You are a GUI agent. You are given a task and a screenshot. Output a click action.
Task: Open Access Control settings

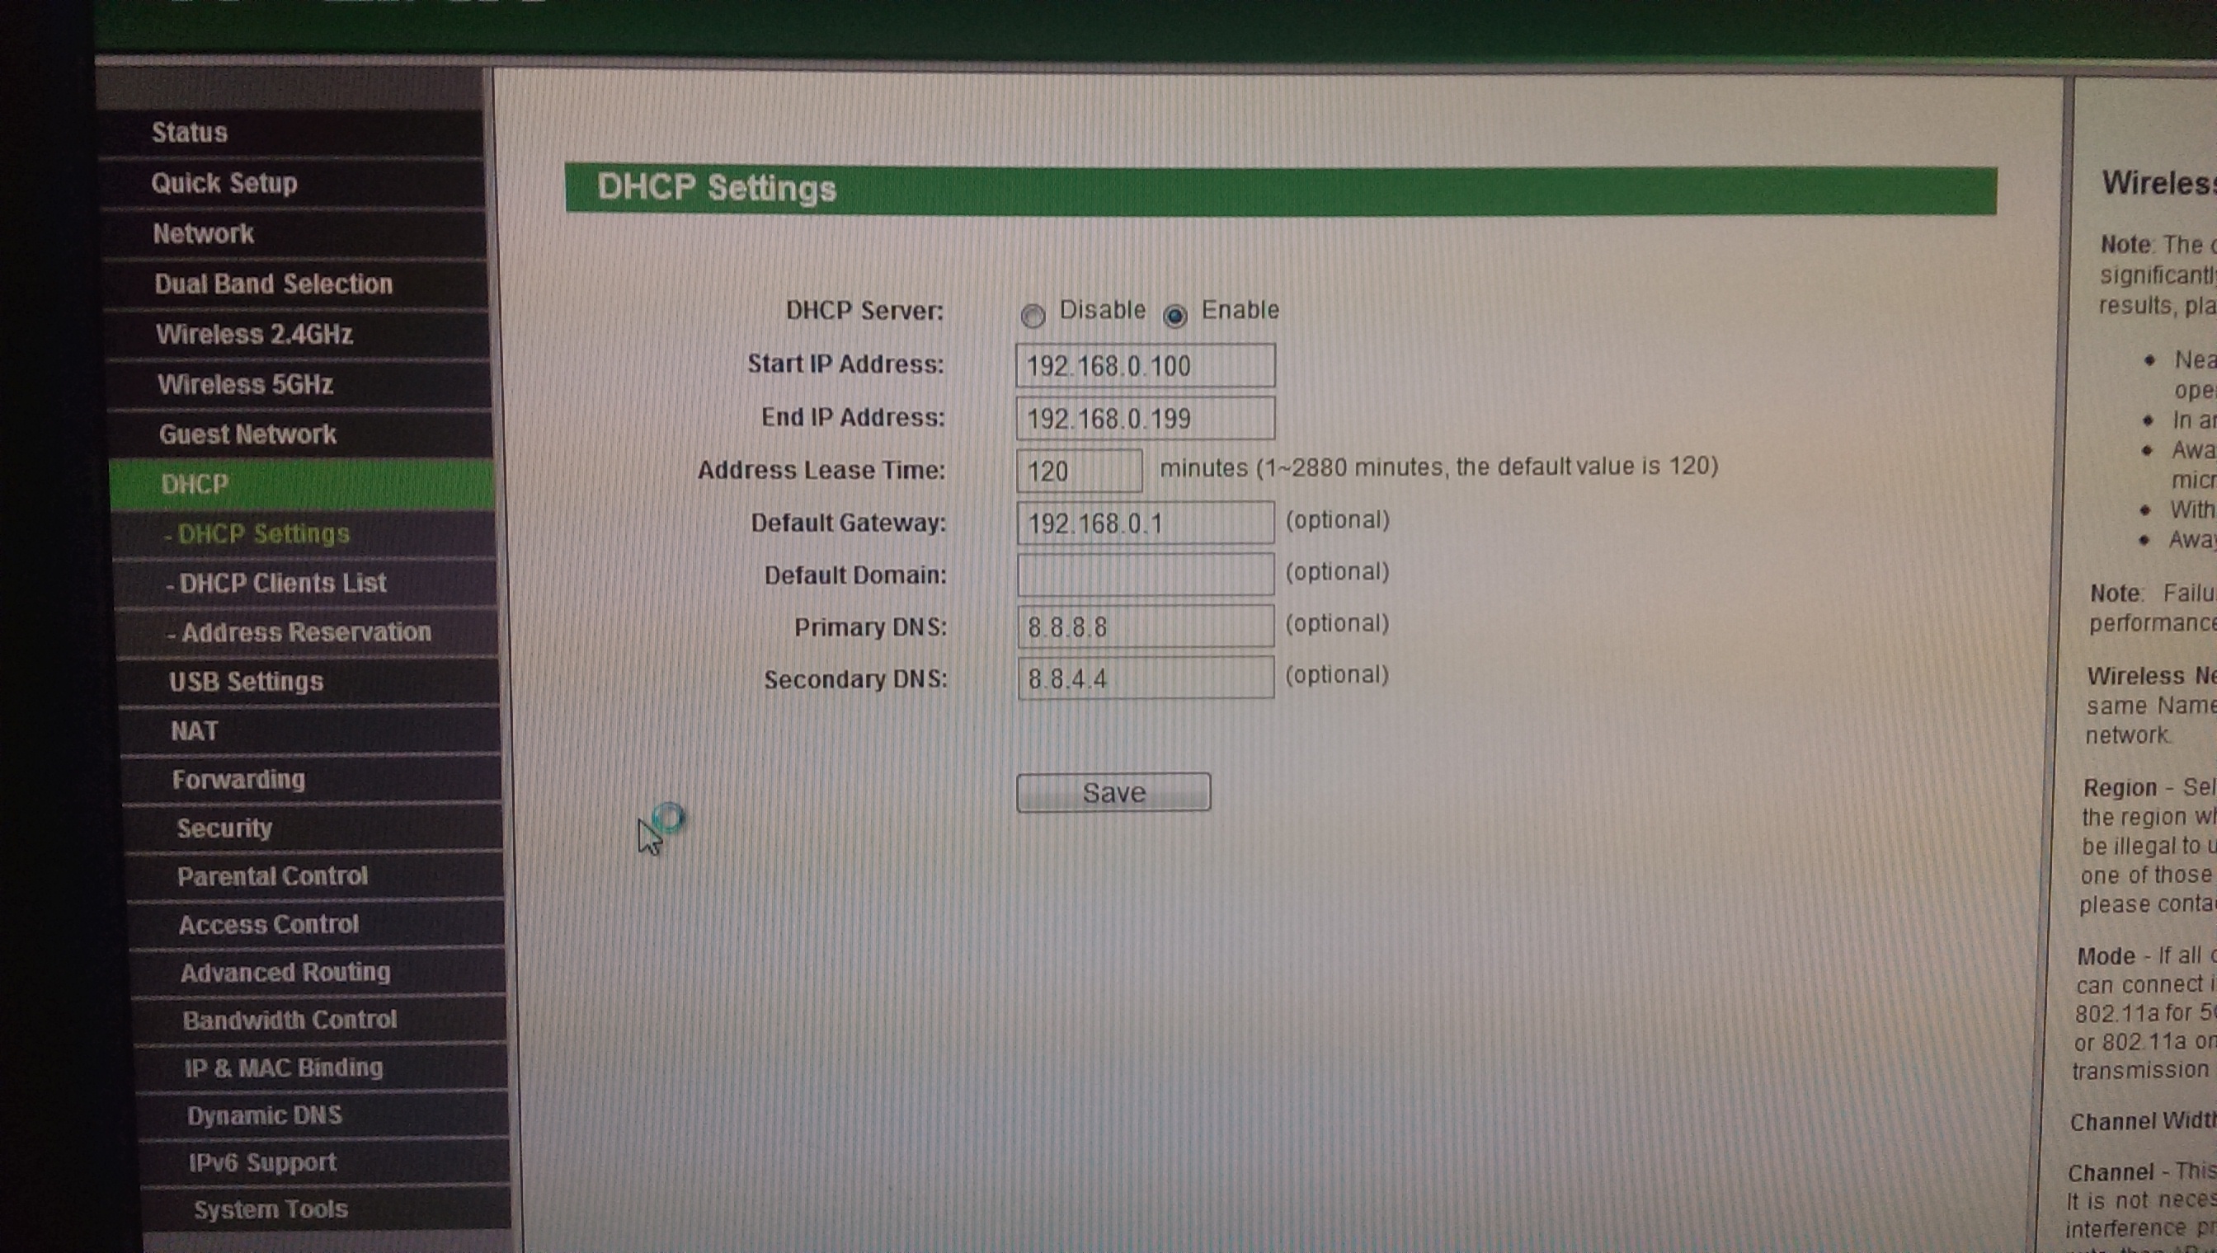click(269, 924)
